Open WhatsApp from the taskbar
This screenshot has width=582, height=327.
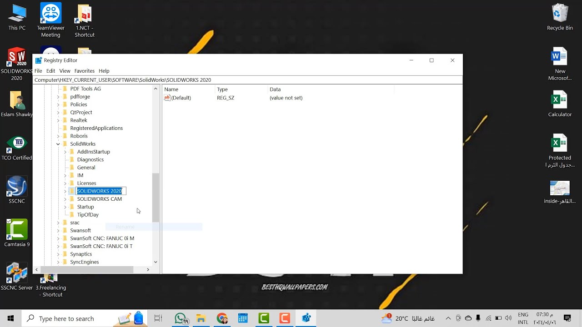(181, 318)
